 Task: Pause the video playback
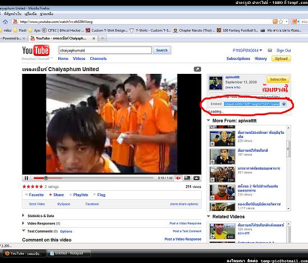click(x=26, y=178)
